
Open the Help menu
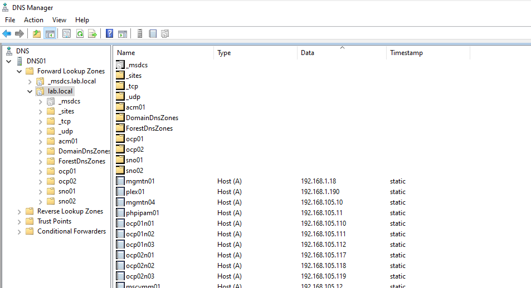(82, 20)
